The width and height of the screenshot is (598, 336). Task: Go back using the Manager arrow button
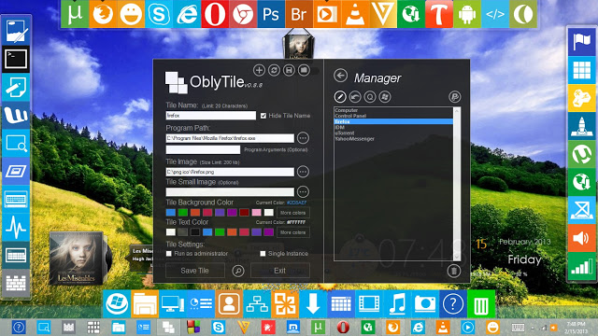[340, 76]
